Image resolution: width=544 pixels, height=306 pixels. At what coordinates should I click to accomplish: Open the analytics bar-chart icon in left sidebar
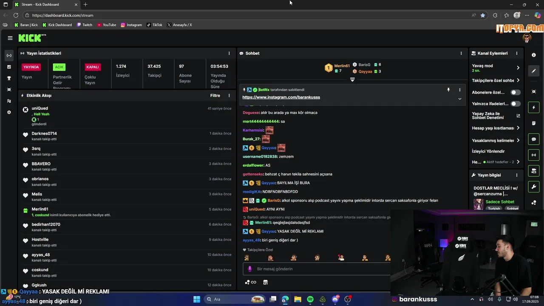click(9, 67)
